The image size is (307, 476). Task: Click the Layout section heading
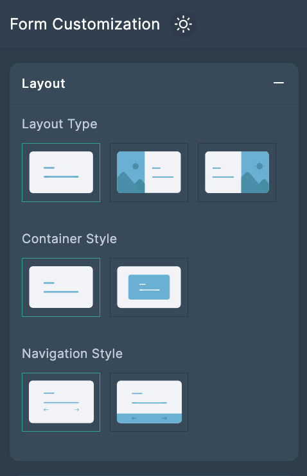pyautogui.click(x=44, y=83)
